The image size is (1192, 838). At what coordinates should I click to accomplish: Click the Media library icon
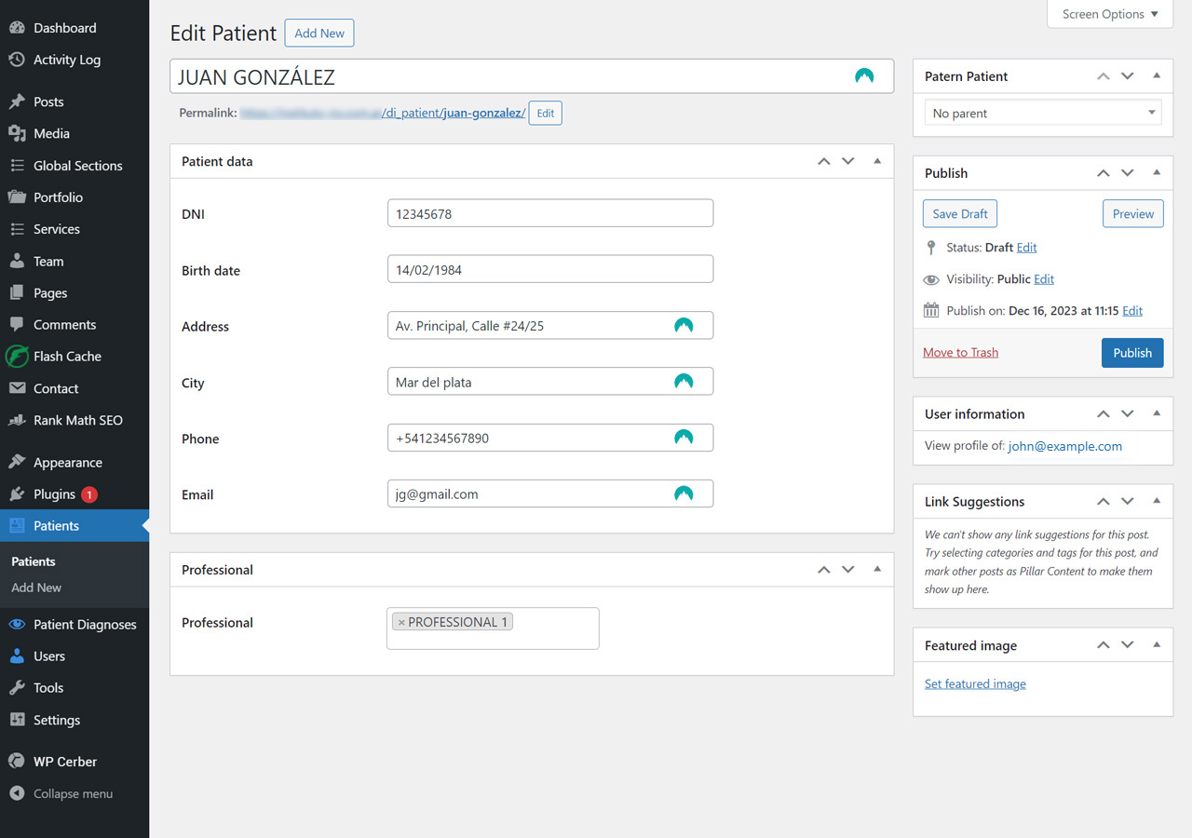[x=17, y=133]
